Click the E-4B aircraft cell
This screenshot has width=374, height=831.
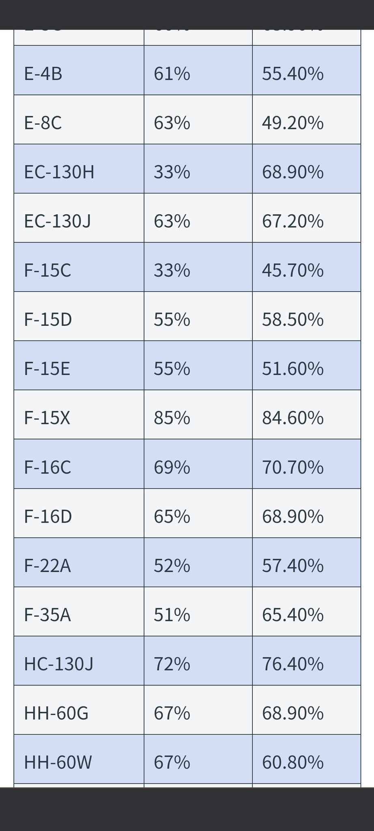pos(43,74)
